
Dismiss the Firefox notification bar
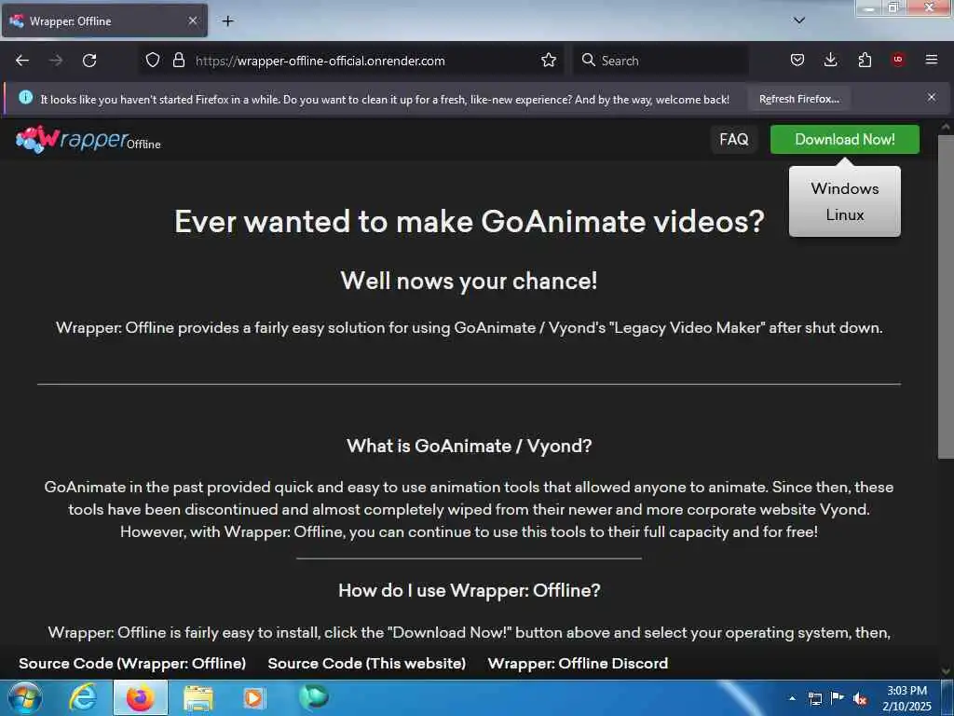pos(931,97)
